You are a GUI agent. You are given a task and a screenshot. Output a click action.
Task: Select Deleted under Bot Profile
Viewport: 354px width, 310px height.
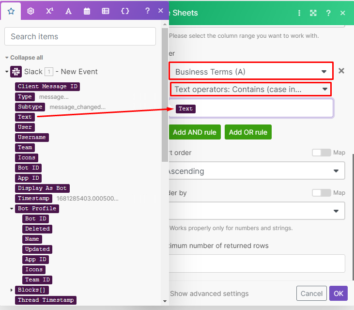[x=37, y=229]
